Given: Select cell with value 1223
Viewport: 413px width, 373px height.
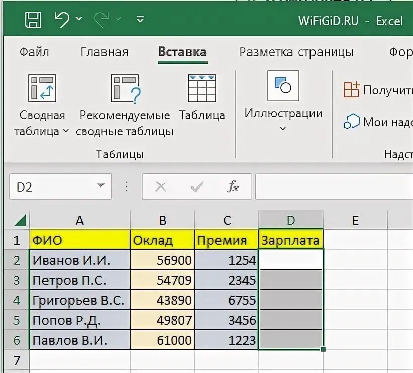Looking at the screenshot, I should pyautogui.click(x=227, y=339).
